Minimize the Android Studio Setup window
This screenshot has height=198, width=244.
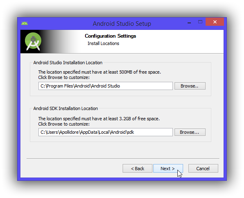[x=189, y=23]
